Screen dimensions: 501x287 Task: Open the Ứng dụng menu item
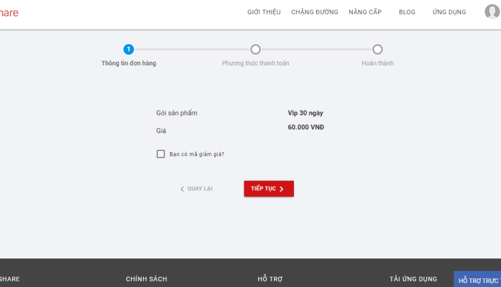coord(450,12)
